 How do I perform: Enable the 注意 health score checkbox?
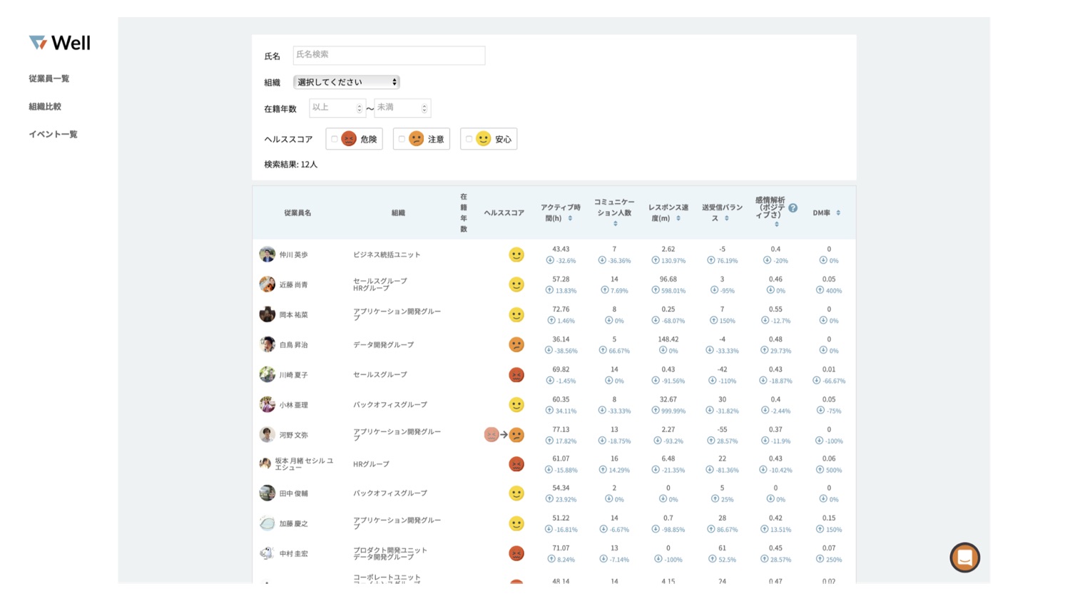click(x=402, y=139)
